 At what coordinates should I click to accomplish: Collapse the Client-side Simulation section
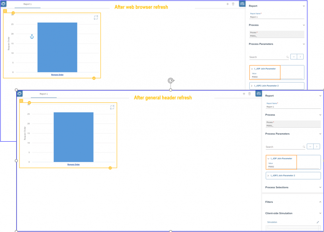pos(320,213)
